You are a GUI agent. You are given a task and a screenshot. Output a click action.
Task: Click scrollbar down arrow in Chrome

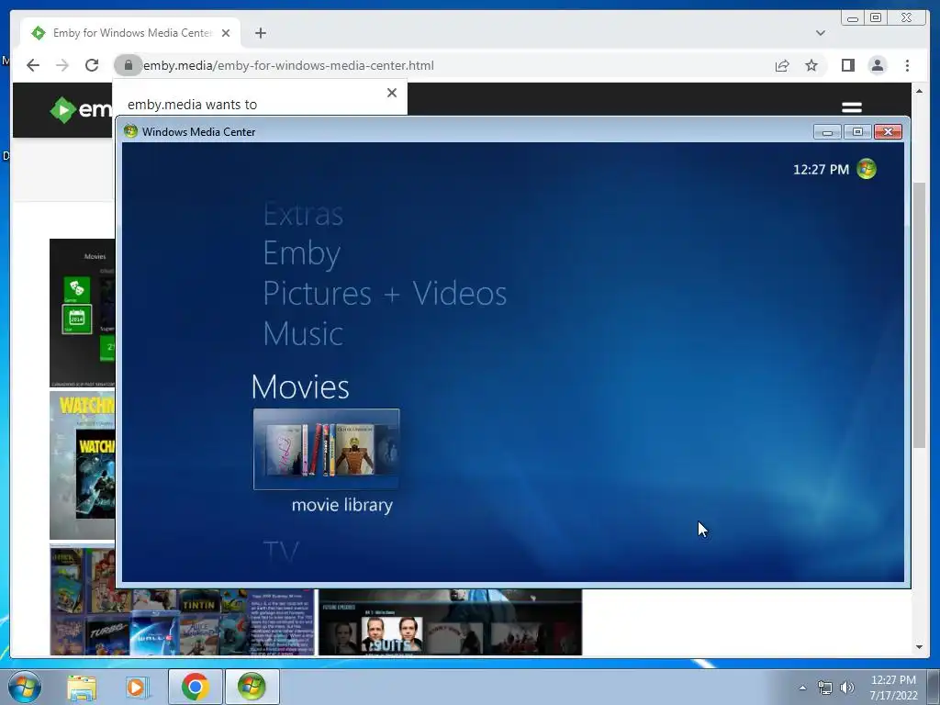point(919,647)
